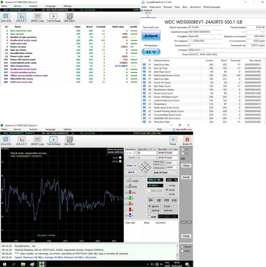Click the blue status dot of Read Error Rate
This screenshot has width=266, height=267.
click(144, 65)
